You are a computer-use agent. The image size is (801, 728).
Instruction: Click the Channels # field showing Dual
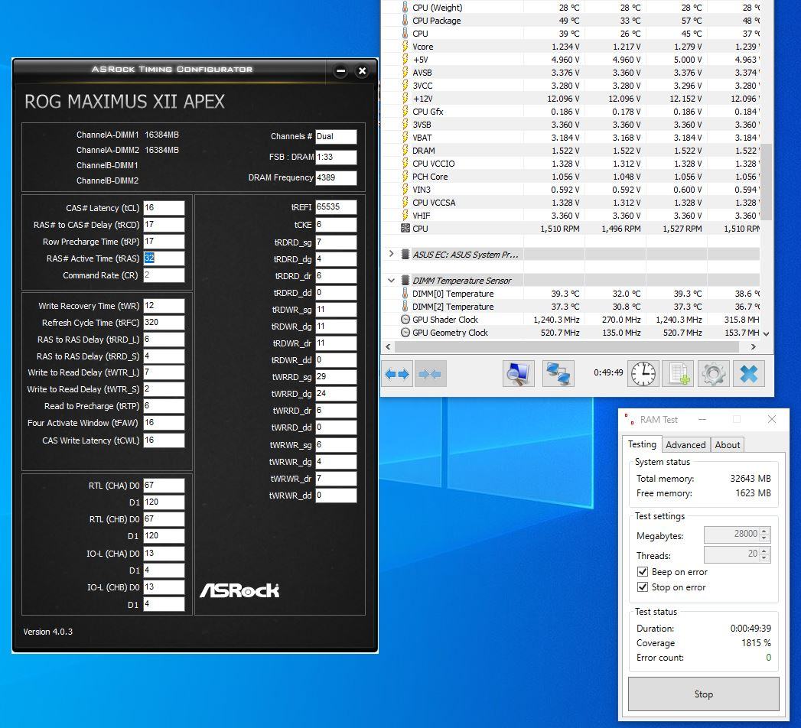(336, 136)
